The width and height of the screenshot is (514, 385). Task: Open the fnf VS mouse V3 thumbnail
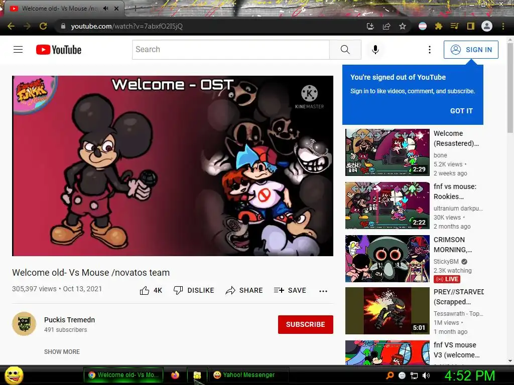click(x=388, y=353)
